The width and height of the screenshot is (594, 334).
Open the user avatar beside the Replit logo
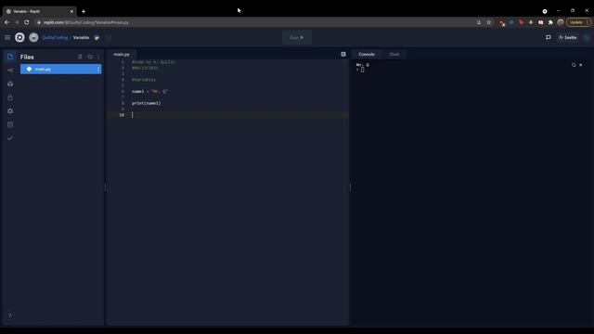[33, 37]
